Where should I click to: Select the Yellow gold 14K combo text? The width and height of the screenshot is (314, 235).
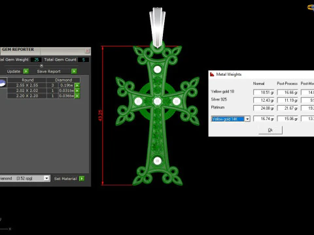(x=228, y=119)
